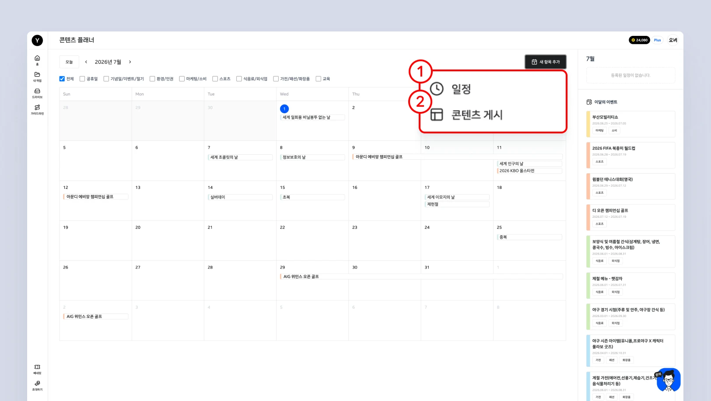This screenshot has width=711, height=401.
Task: Open event 정보보호의 날
Action: coord(312,157)
